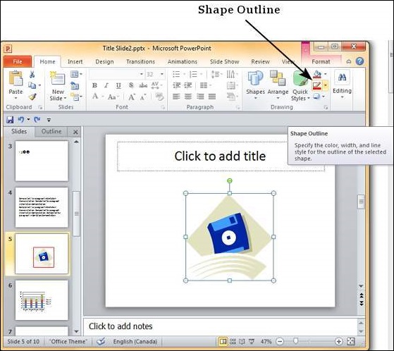Open the File tab
The height and width of the screenshot is (351, 394).
[18, 61]
